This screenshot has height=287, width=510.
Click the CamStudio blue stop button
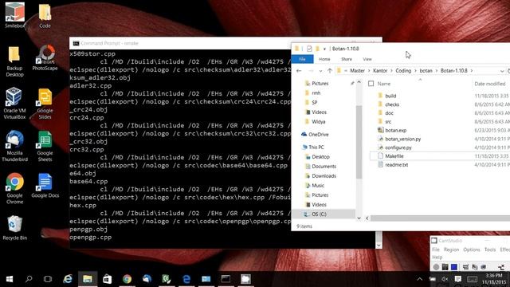point(454,267)
